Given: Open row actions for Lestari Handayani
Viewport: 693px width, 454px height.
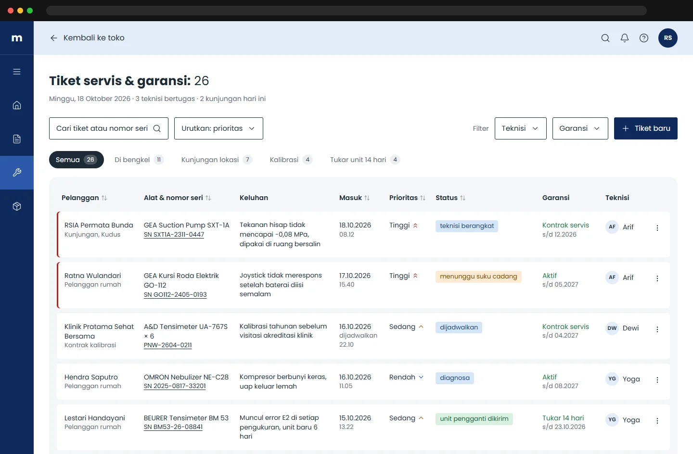Looking at the screenshot, I should (x=657, y=421).
